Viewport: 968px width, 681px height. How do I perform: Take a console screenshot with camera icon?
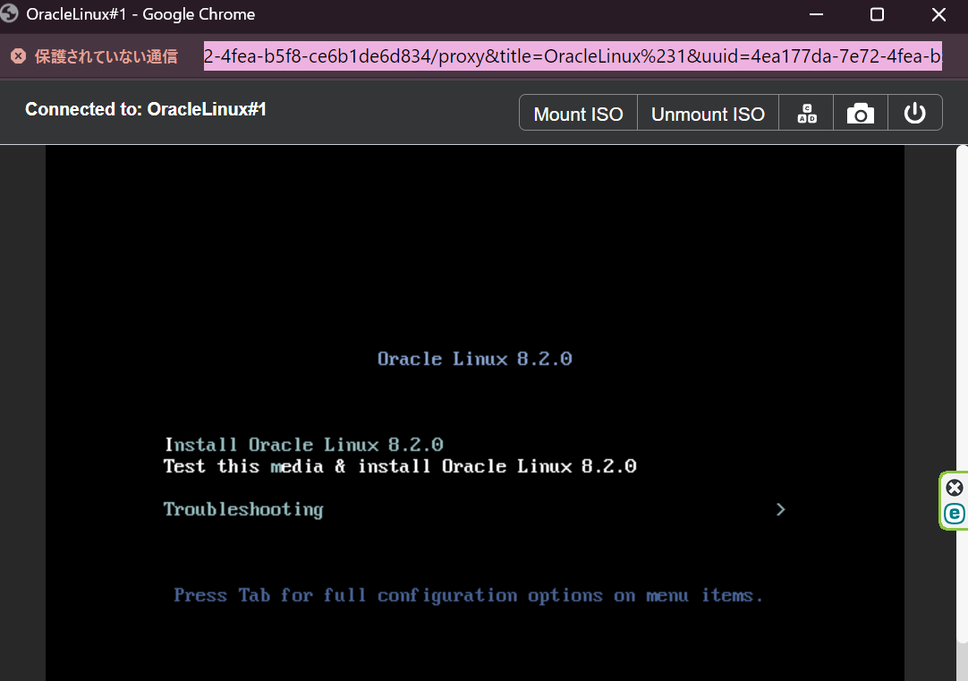click(860, 113)
